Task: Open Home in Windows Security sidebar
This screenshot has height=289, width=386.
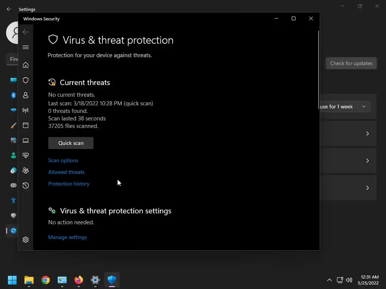Action: [x=26, y=65]
